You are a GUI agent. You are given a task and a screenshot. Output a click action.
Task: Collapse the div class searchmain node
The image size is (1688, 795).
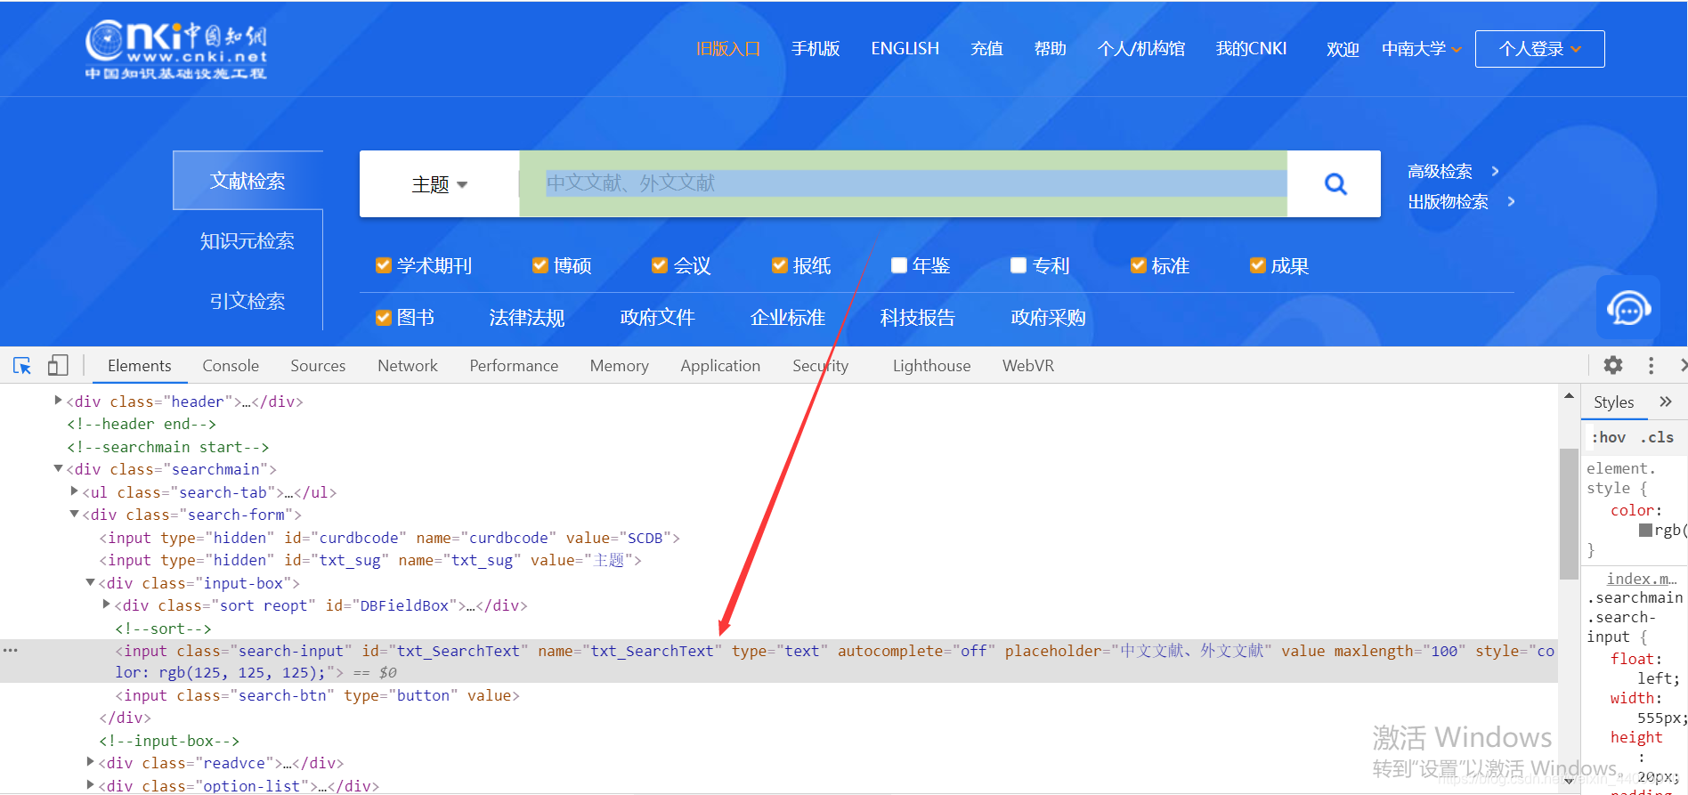(58, 468)
